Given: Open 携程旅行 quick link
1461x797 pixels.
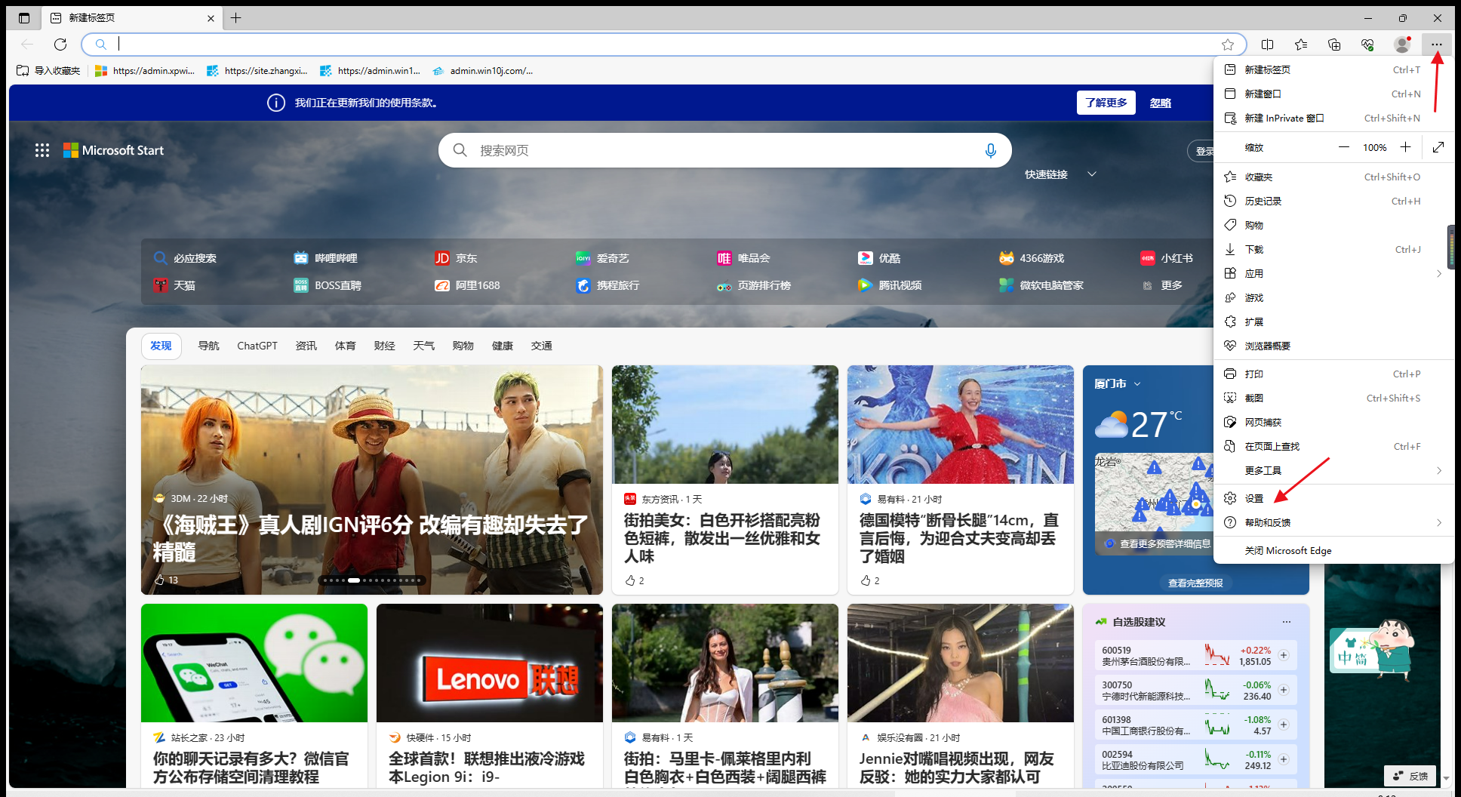Looking at the screenshot, I should [607, 285].
